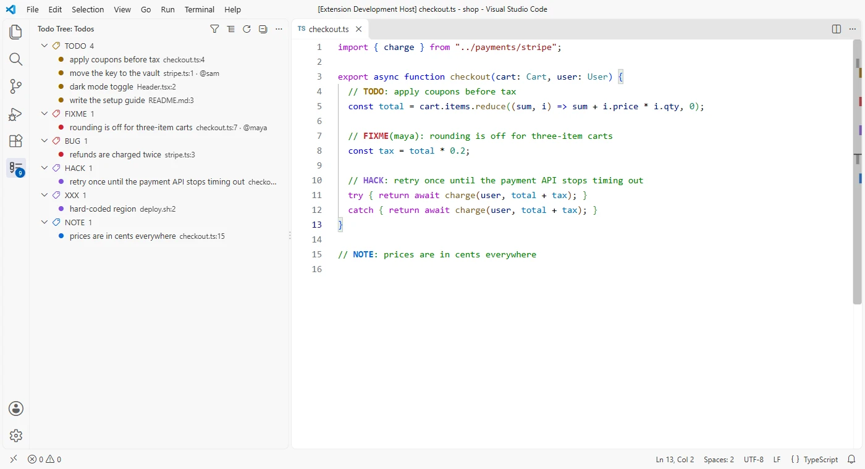Image resolution: width=865 pixels, height=469 pixels.
Task: Select the Todo Tree activity bar icon
Action: pos(16,168)
